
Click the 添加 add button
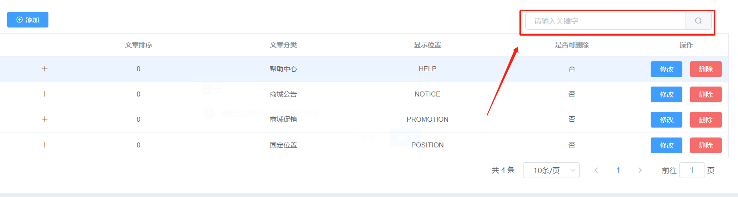click(x=28, y=20)
